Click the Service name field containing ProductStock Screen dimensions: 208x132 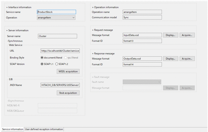coord(56,12)
